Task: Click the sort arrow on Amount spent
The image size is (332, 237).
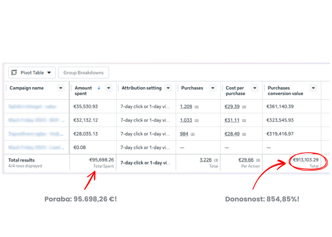Action: (99, 88)
